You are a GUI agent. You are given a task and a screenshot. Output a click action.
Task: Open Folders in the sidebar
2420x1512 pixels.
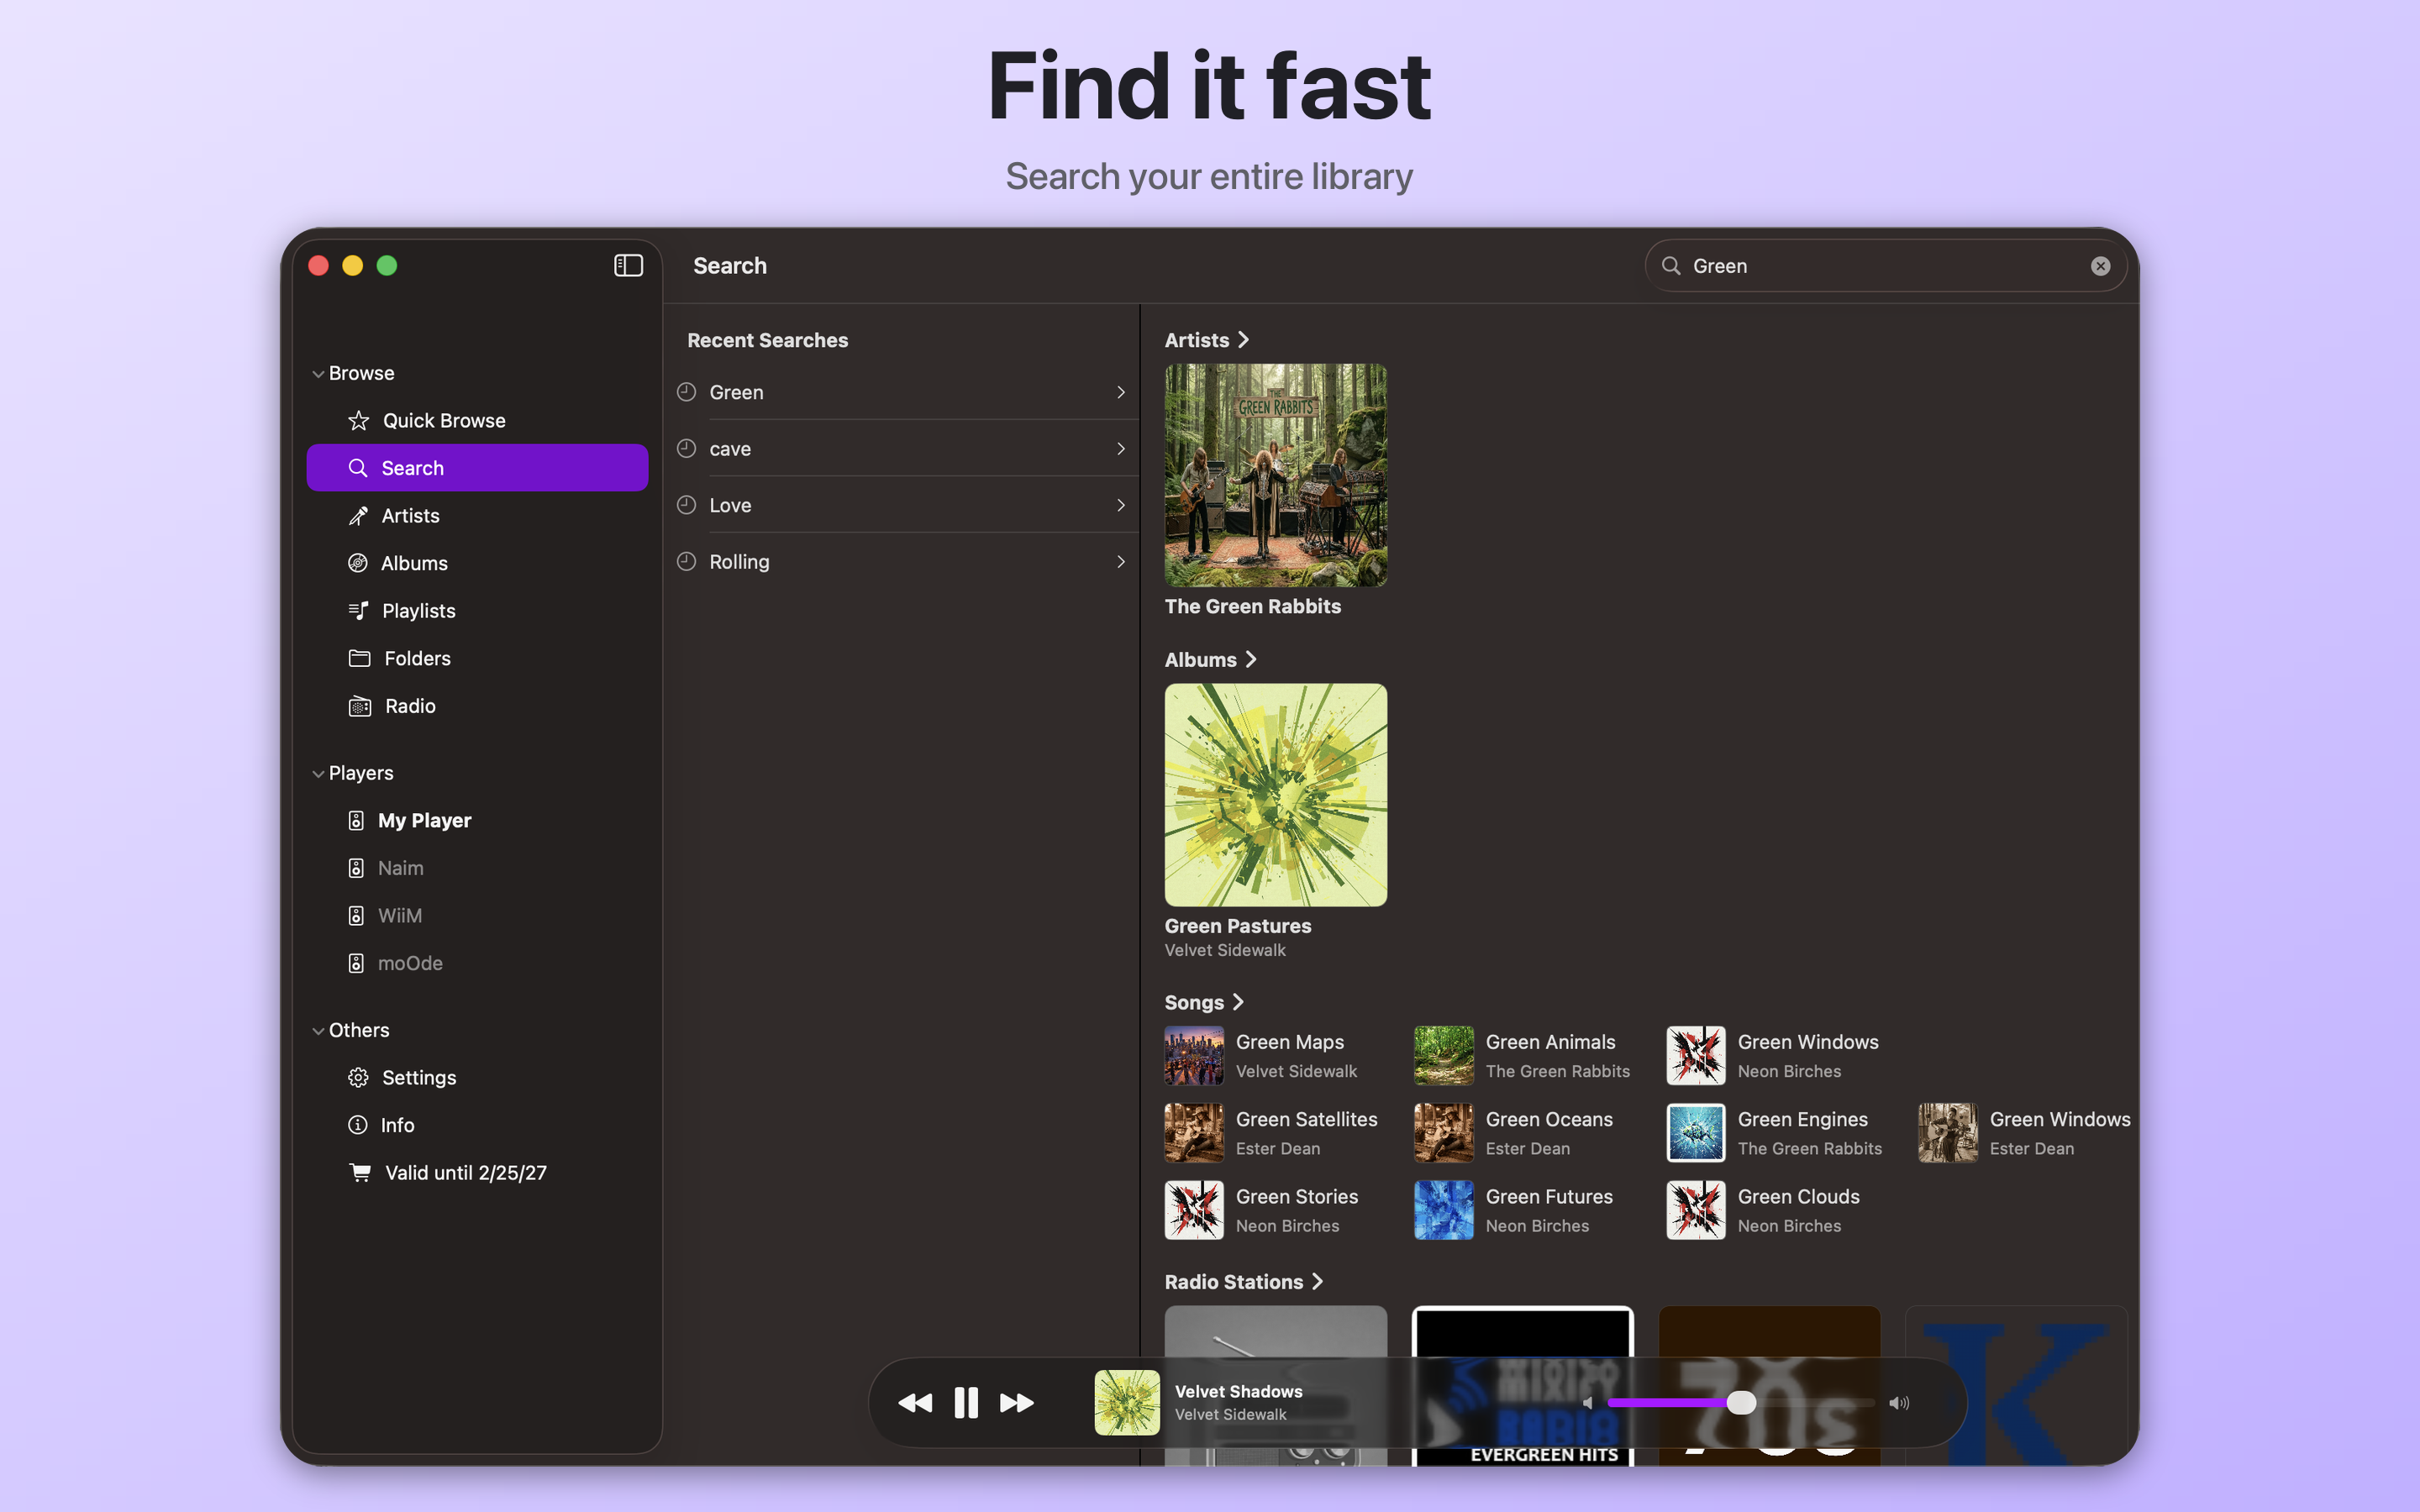tap(477, 658)
